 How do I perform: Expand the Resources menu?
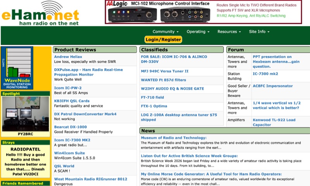point(229,32)
